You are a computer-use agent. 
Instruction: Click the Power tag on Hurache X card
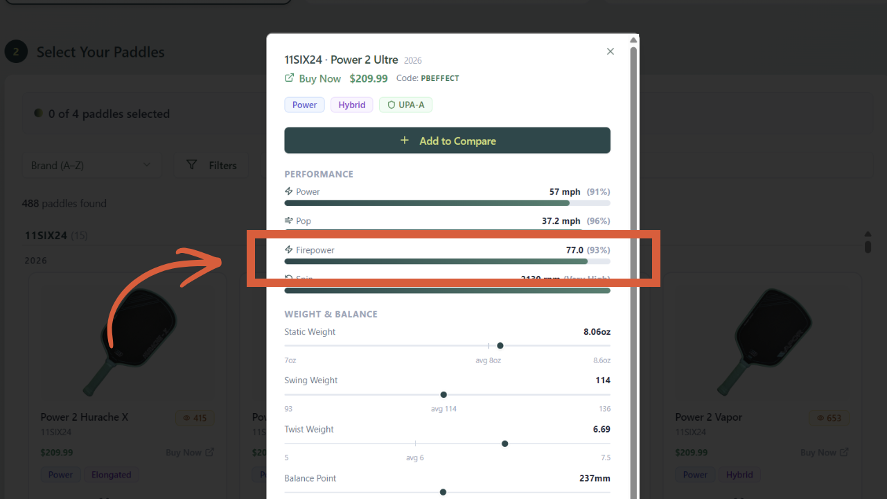pyautogui.click(x=60, y=475)
